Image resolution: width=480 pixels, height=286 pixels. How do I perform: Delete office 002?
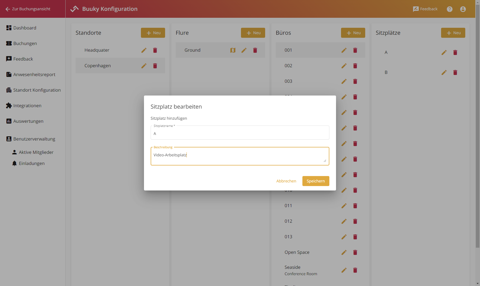coord(355,66)
